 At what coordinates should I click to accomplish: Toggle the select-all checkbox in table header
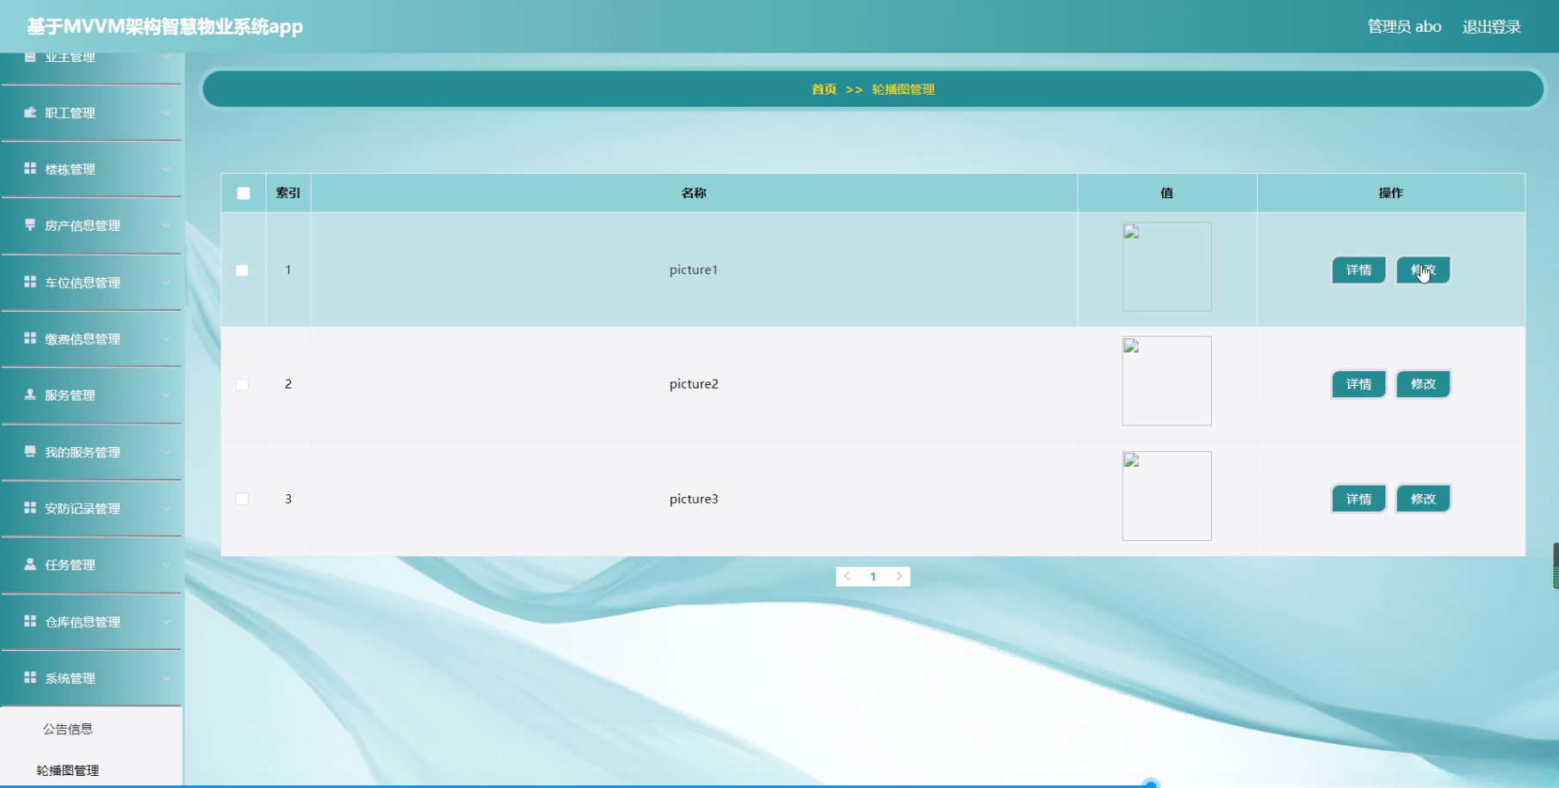243,193
